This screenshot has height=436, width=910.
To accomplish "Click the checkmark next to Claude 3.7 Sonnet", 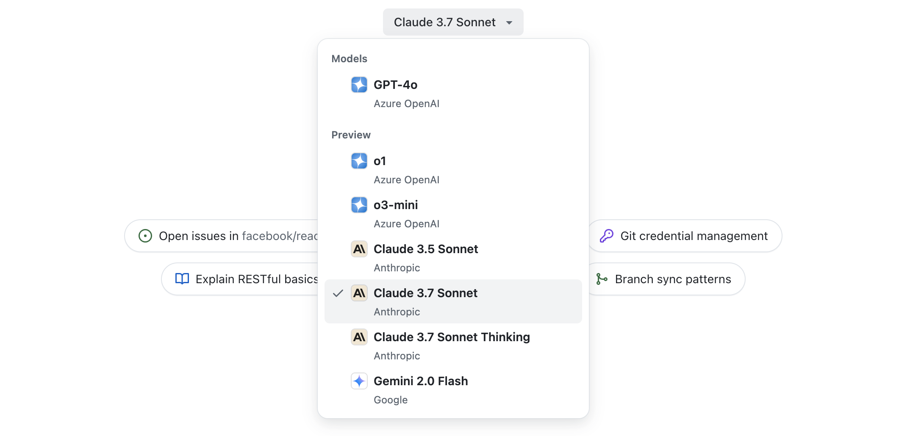I will (338, 293).
